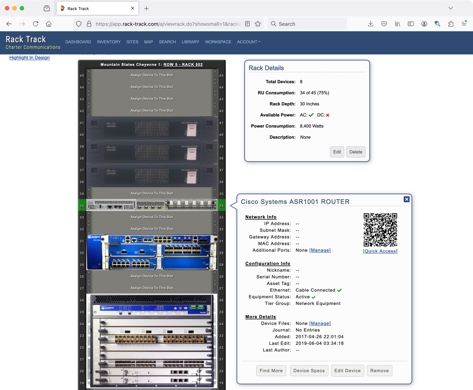Navigate to the MAP page
The image size is (473, 390).
pyautogui.click(x=148, y=42)
